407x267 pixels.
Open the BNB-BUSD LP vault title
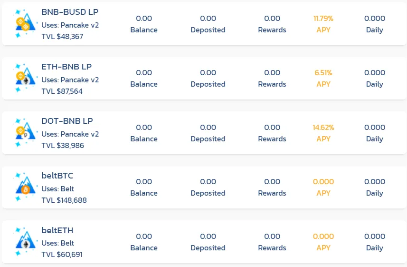click(70, 12)
